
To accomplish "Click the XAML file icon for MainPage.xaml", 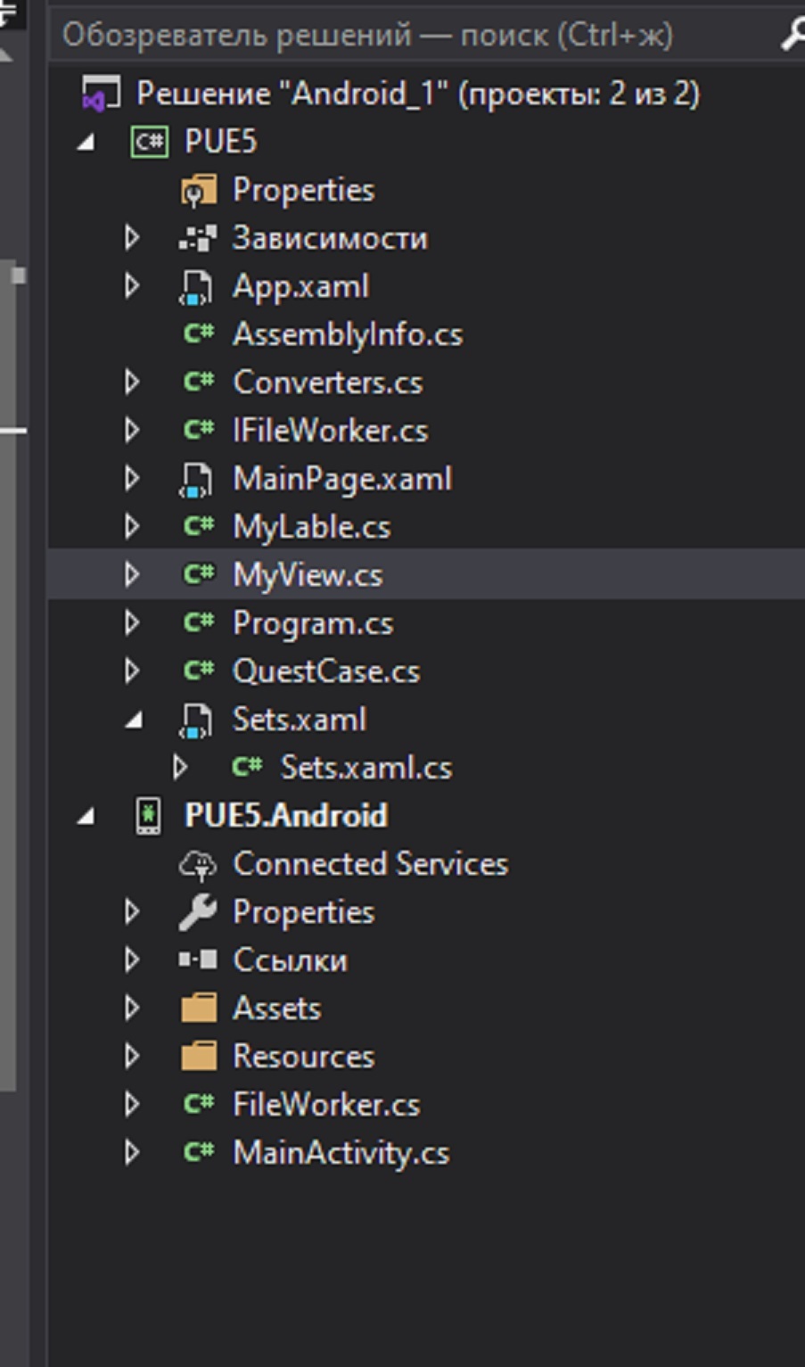I will [x=196, y=480].
